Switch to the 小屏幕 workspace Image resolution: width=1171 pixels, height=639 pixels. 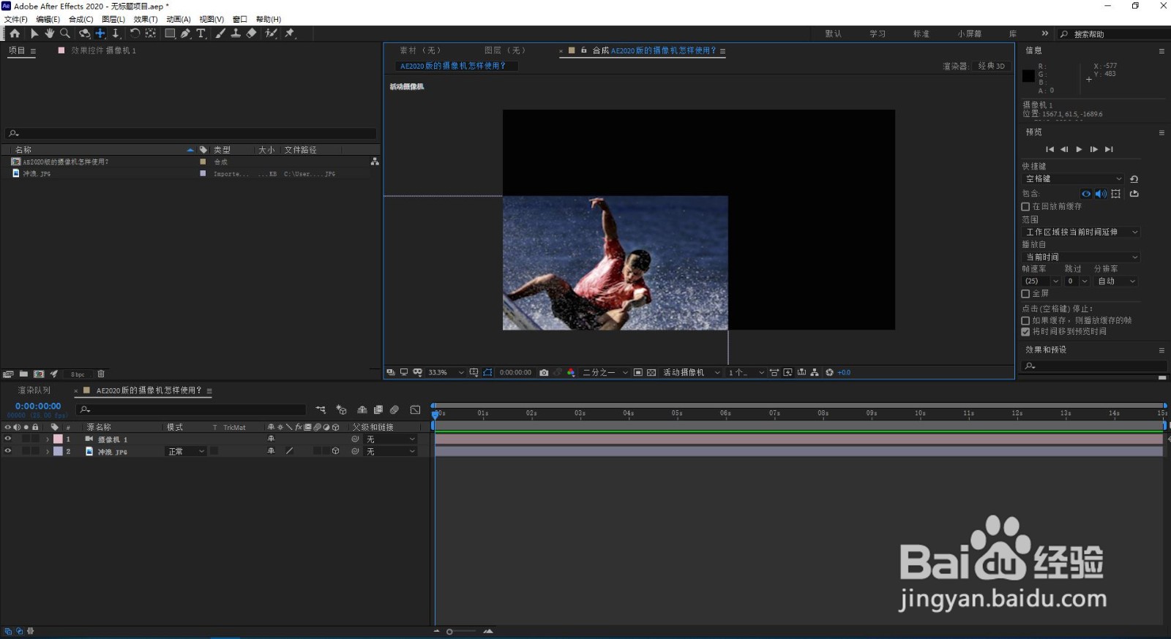point(970,34)
